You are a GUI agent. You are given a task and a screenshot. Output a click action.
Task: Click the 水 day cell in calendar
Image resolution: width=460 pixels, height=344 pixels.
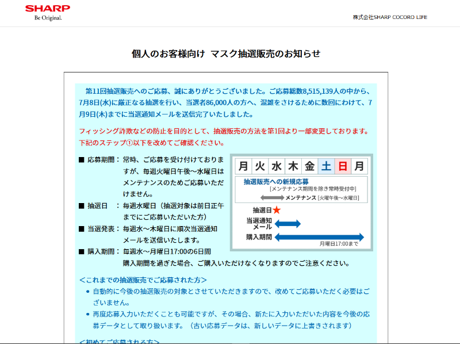point(277,166)
